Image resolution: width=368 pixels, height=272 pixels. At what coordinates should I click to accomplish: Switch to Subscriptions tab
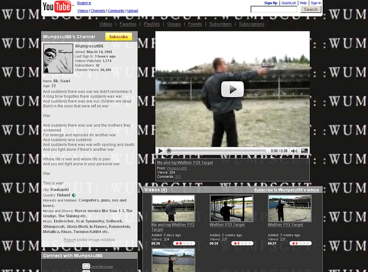251,24
